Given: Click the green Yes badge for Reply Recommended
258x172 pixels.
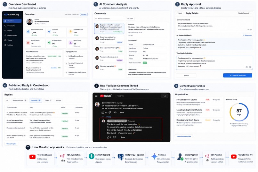Looking at the screenshot, I should 145,63.
